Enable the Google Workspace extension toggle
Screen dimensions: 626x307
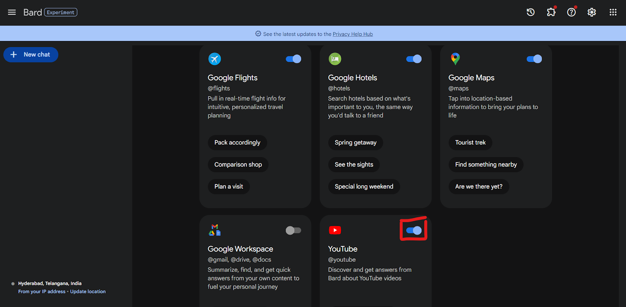click(293, 230)
